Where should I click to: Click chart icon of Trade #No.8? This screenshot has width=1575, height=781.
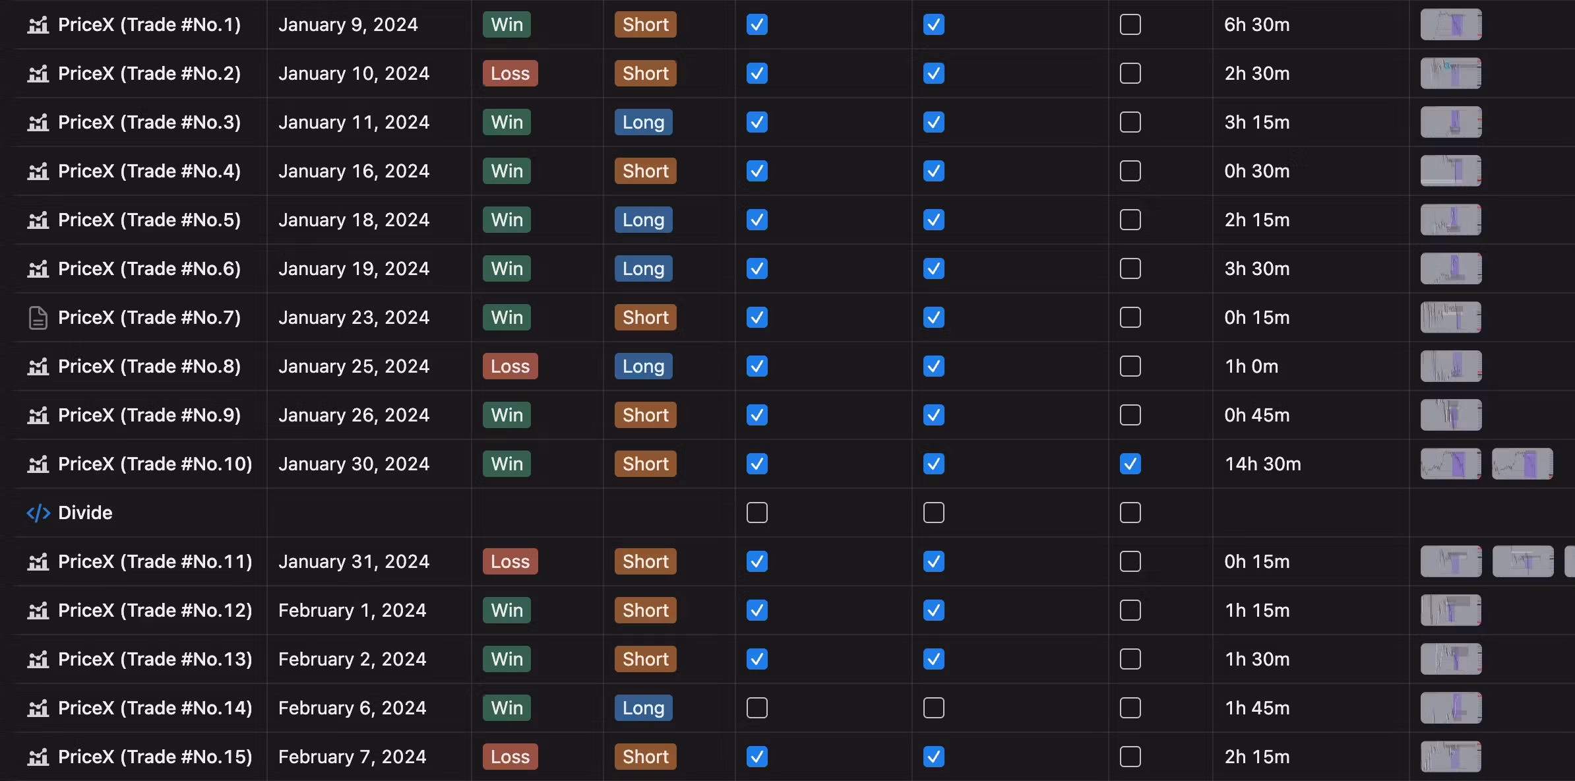(x=38, y=367)
